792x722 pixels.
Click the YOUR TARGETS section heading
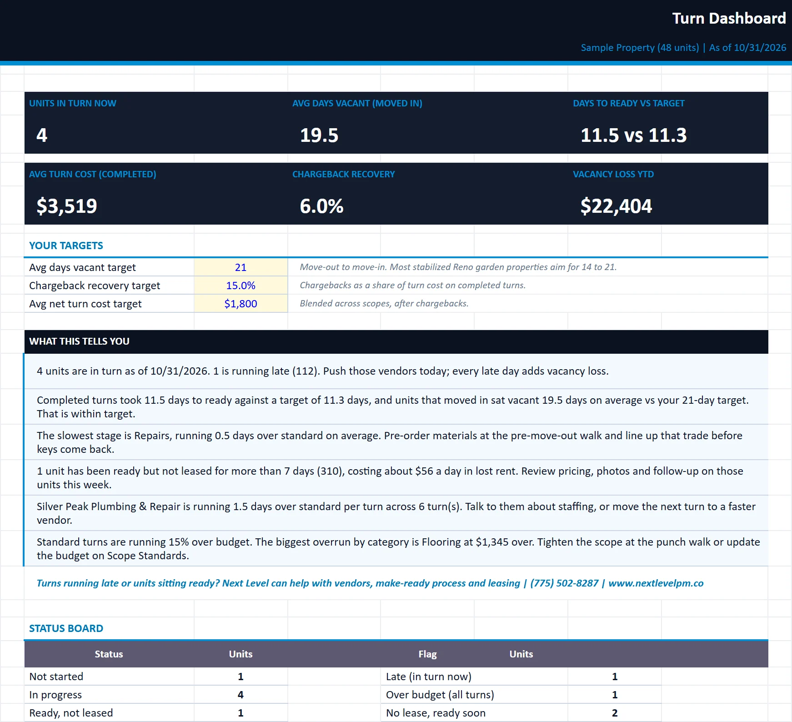66,246
